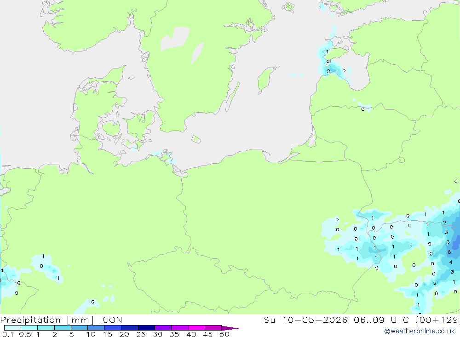Select the "4" precipitation value on the map
This screenshot has width=460, height=337.
(x=451, y=262)
